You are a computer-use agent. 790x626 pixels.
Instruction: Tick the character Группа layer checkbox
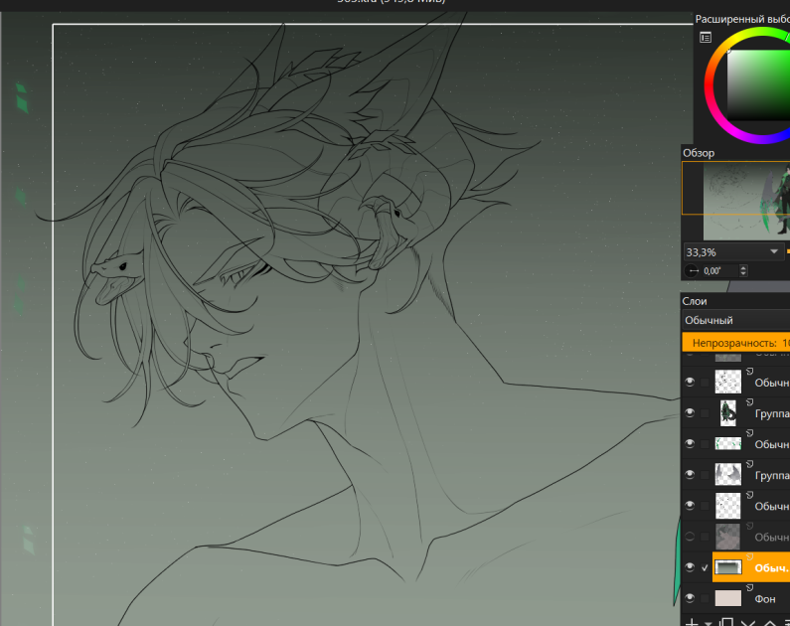pos(705,413)
